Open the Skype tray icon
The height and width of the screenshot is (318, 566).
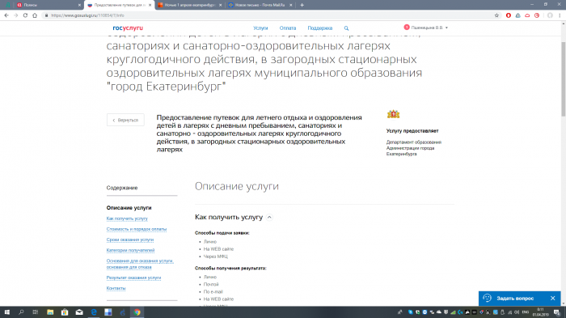(x=411, y=312)
